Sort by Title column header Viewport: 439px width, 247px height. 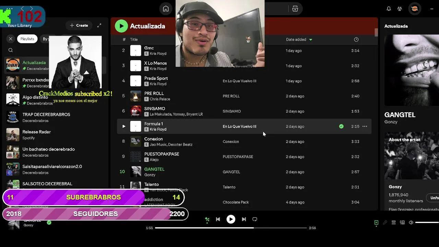click(134, 39)
